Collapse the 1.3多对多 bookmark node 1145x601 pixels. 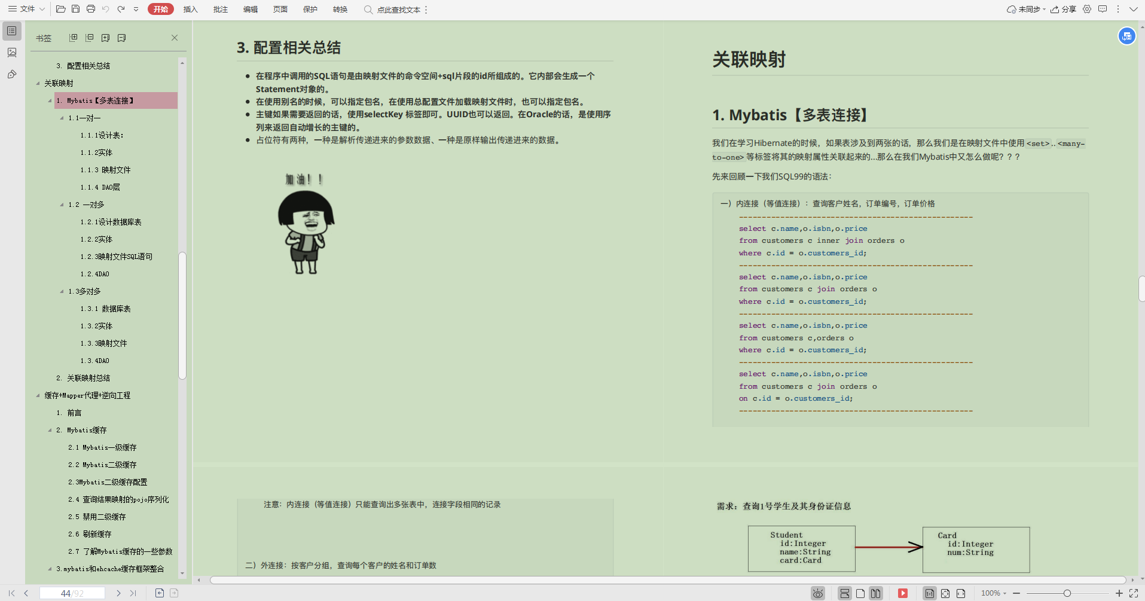point(62,291)
